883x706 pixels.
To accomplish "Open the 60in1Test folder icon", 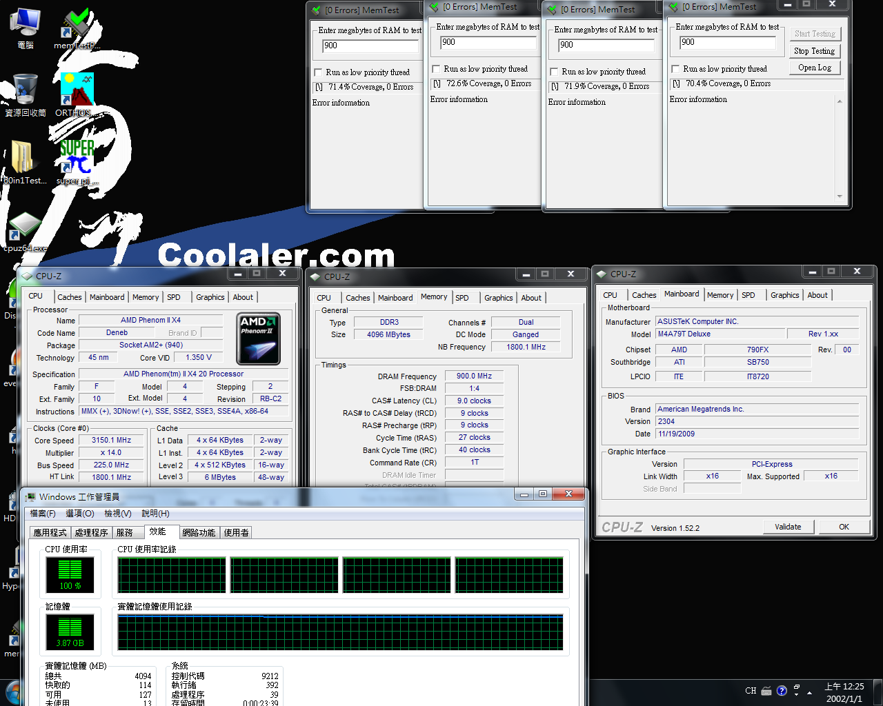I will (25, 163).
